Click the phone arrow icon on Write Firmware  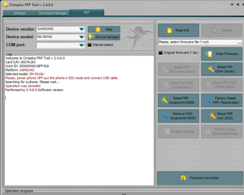[209, 54]
